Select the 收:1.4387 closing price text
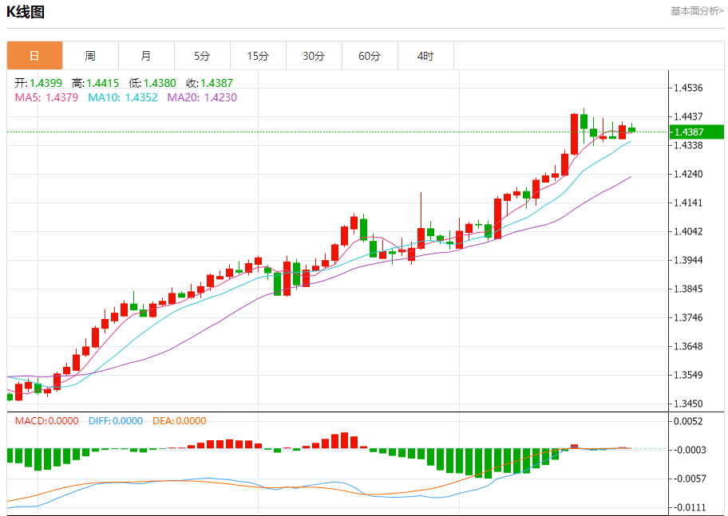Image resolution: width=728 pixels, height=516 pixels. [210, 83]
